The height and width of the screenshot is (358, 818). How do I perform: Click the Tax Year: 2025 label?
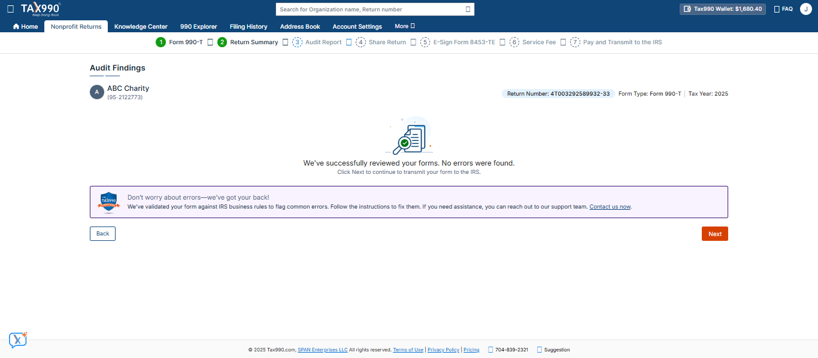pyautogui.click(x=708, y=94)
